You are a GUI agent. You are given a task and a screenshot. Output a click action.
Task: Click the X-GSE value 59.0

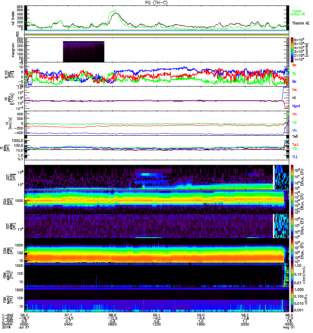[x=201, y=315]
